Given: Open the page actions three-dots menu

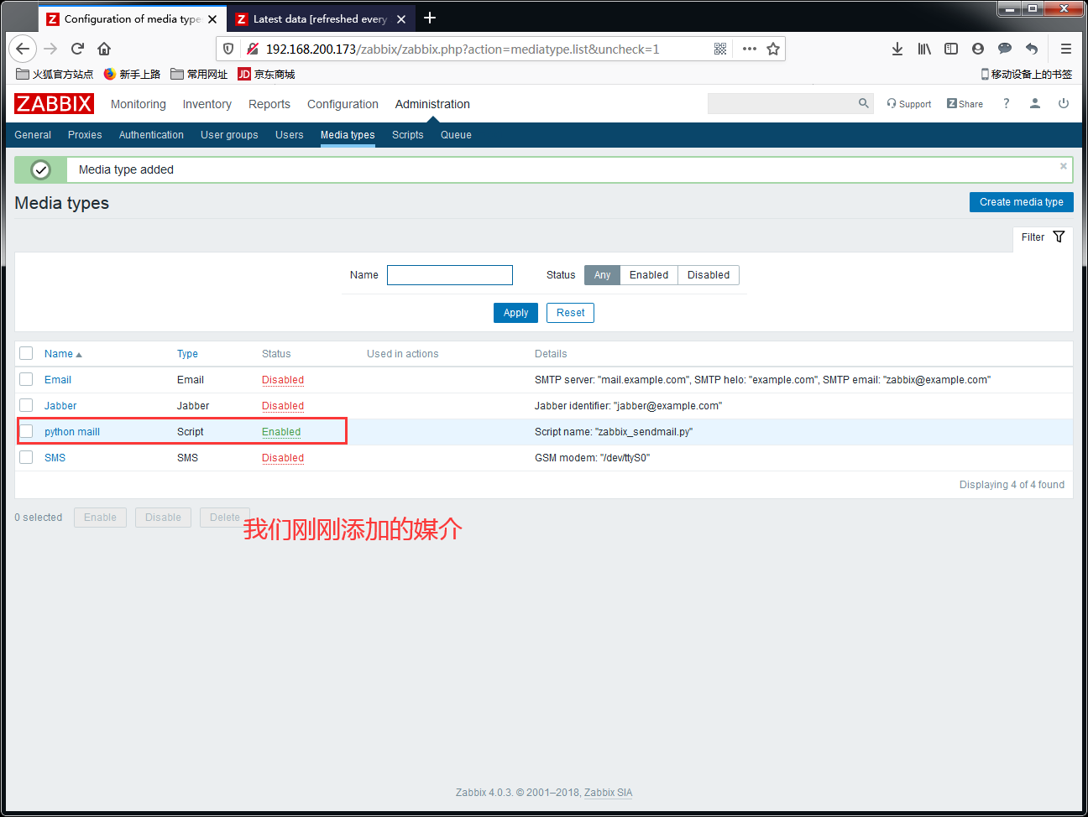Looking at the screenshot, I should click(x=750, y=49).
